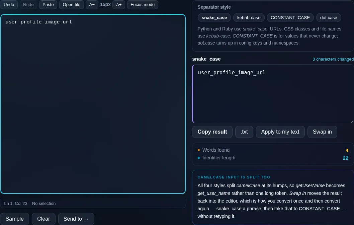Click the Words found stat row
The width and height of the screenshot is (354, 225).
coord(273,150)
